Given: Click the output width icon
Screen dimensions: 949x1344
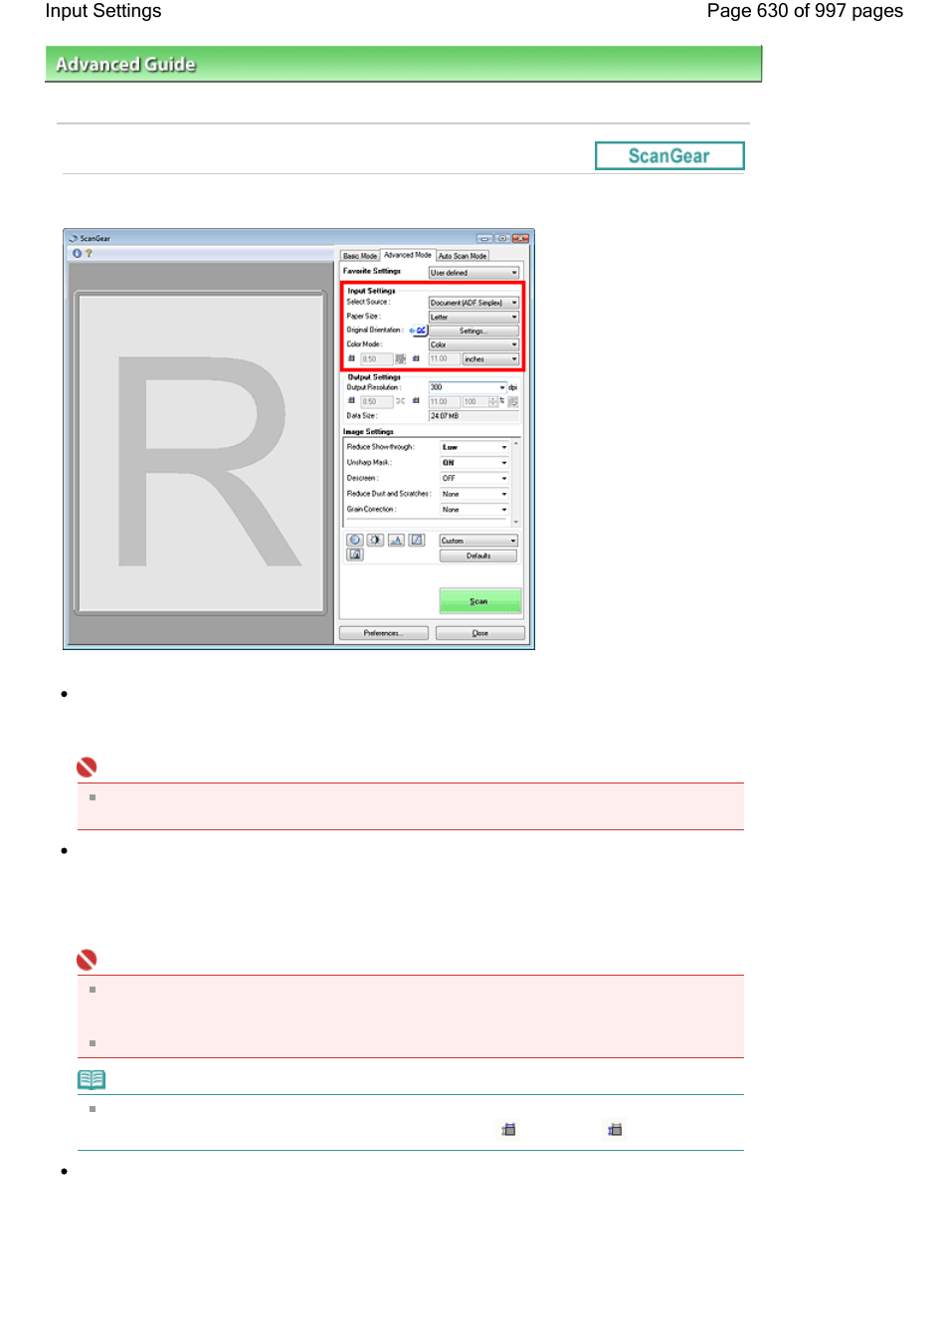Looking at the screenshot, I should click(x=351, y=401).
